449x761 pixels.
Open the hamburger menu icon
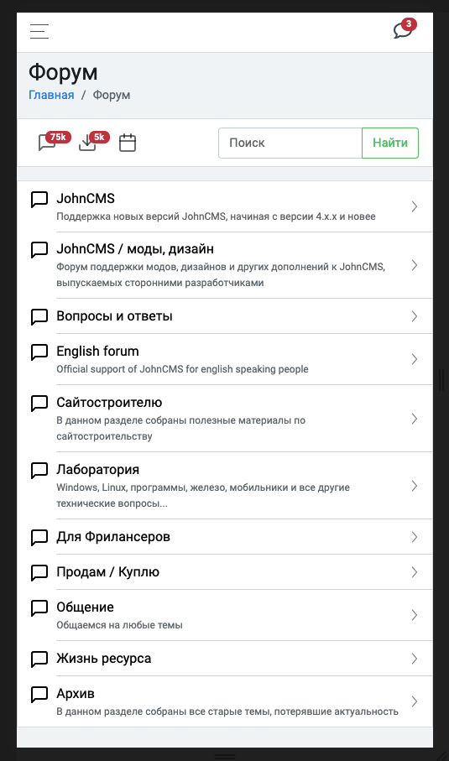(39, 32)
